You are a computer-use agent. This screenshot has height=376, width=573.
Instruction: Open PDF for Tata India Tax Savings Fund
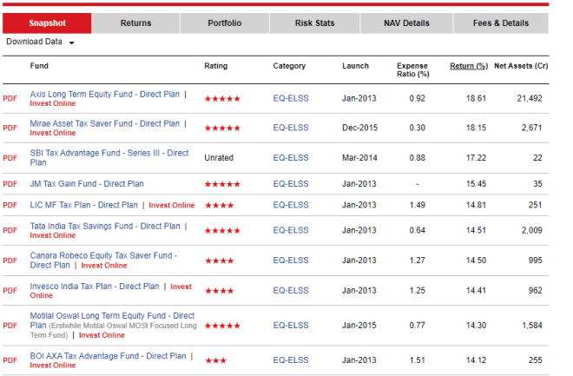(x=10, y=230)
